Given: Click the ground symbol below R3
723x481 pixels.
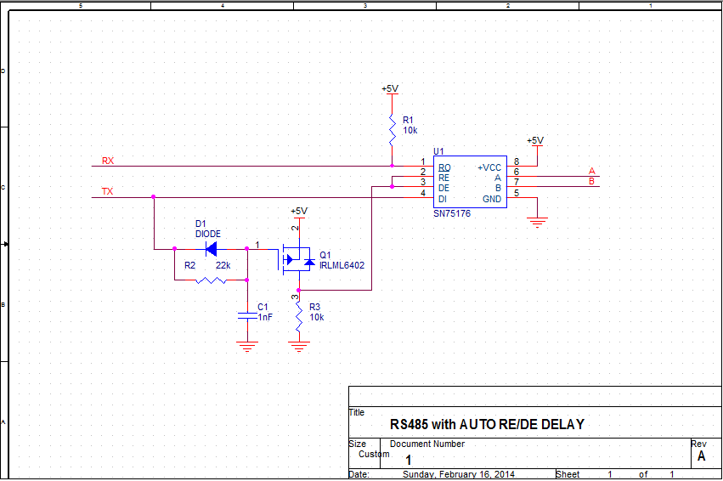Looking at the screenshot, I should [x=299, y=347].
